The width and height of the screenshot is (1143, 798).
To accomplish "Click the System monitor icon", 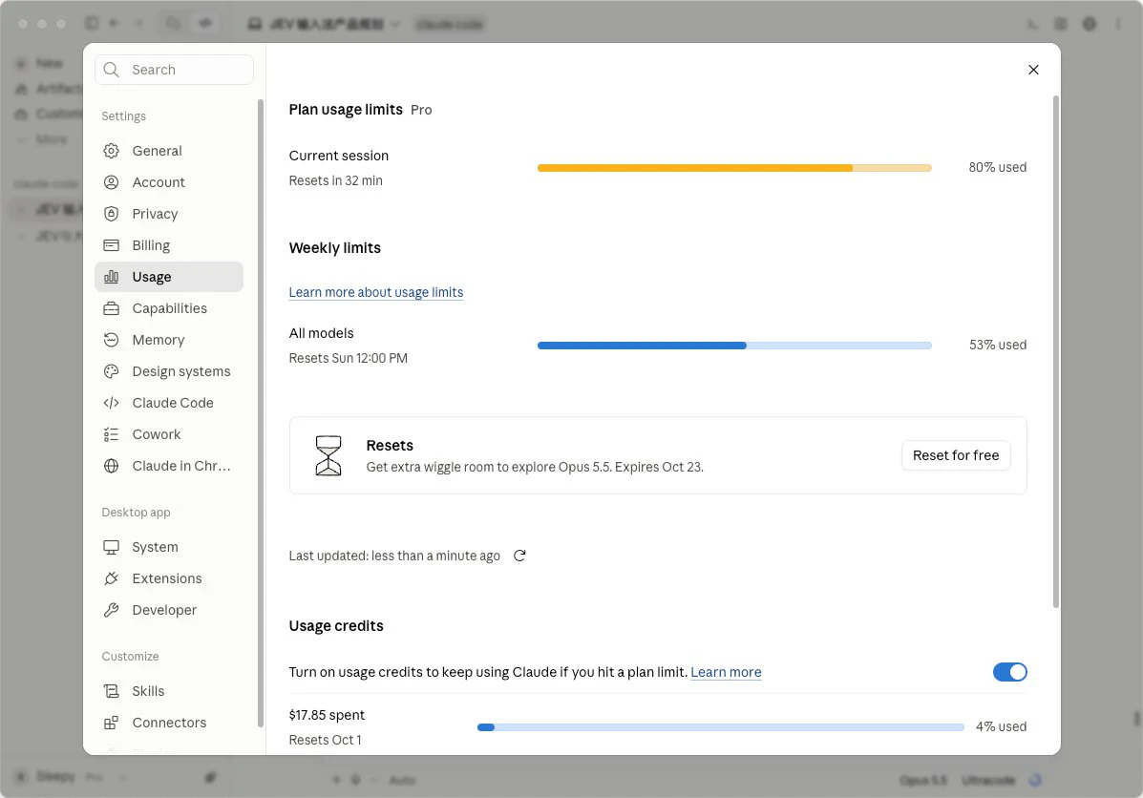I will 111,547.
